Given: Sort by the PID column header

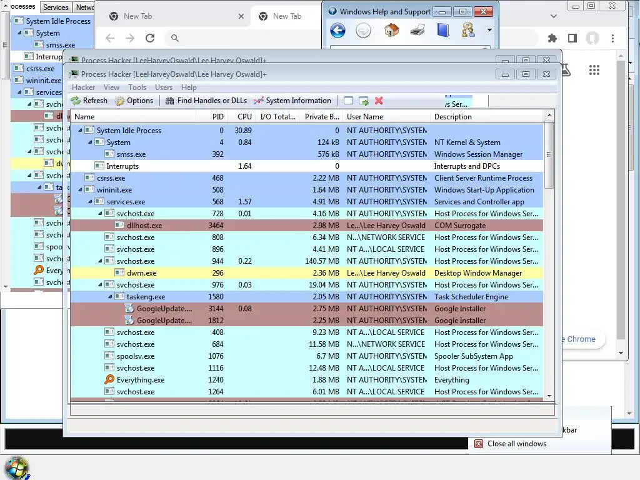Looking at the screenshot, I should 211,117.
